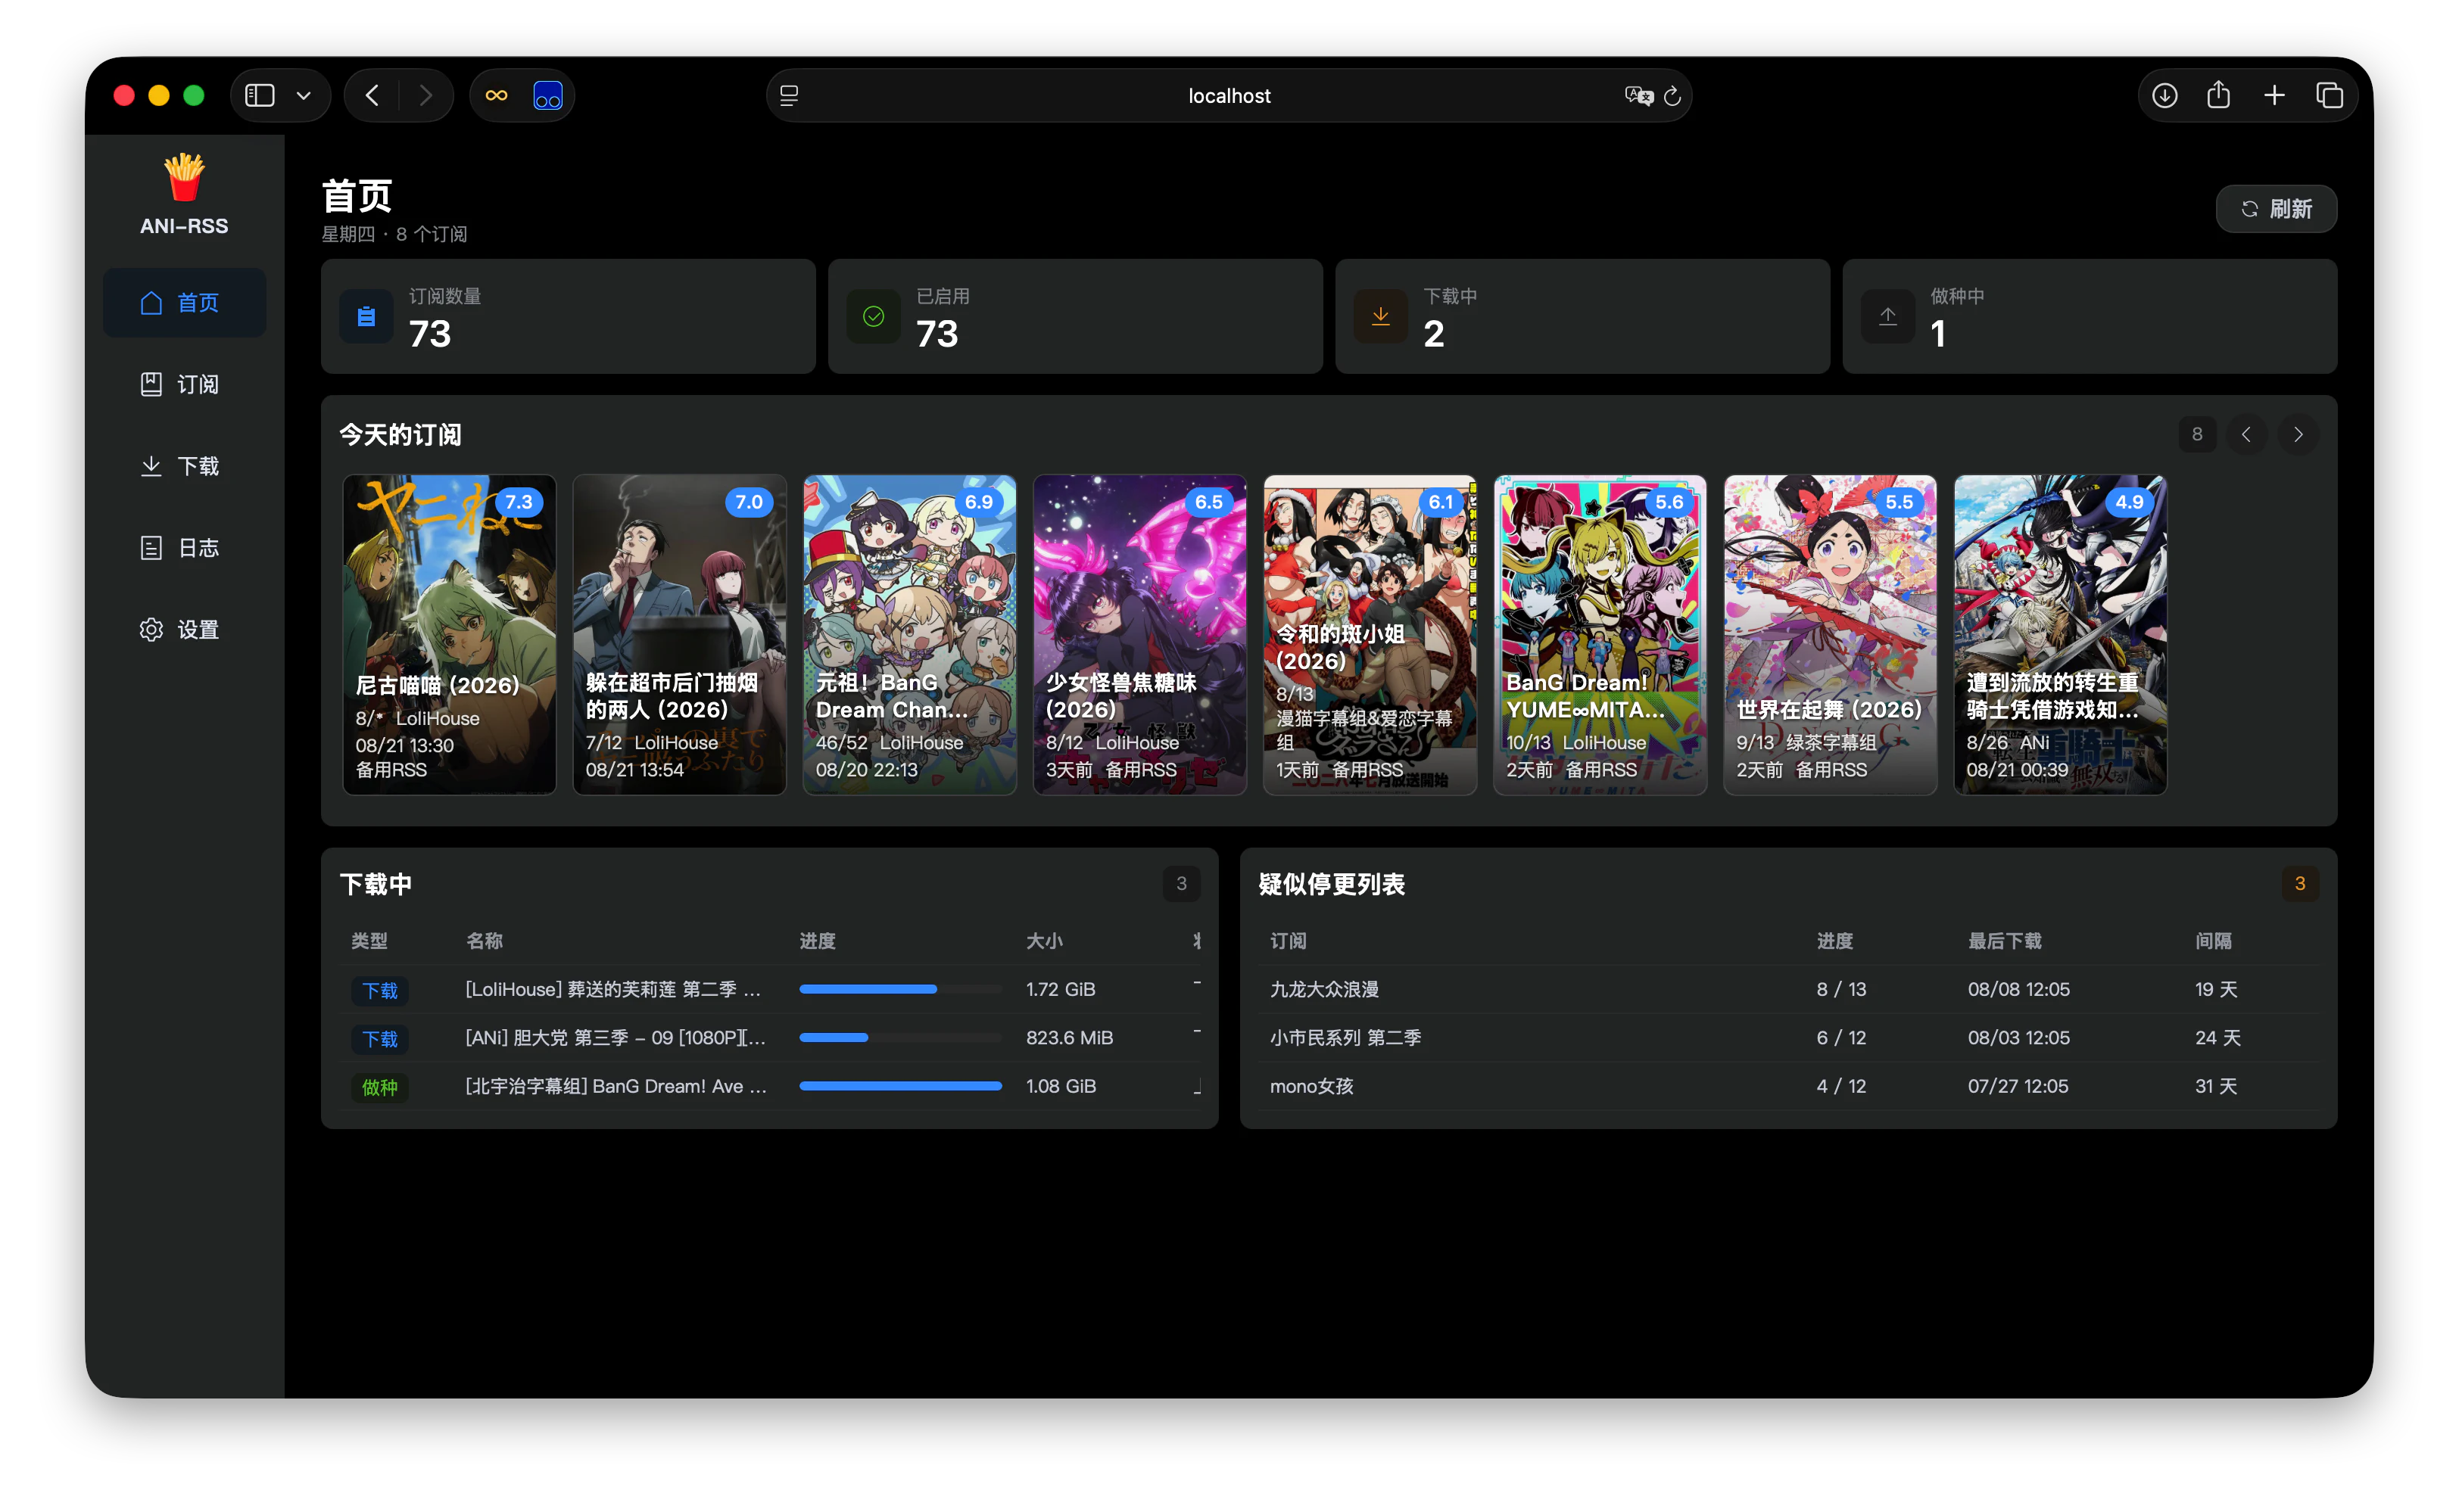
Task: Click the green check icon in 已启用 card
Action: pos(874,317)
